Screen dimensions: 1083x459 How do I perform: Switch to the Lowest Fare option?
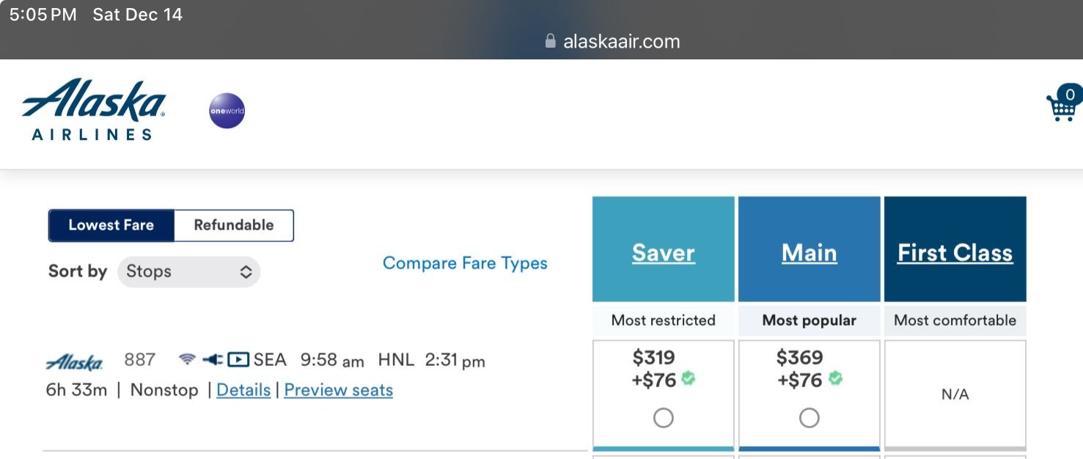[x=111, y=225]
